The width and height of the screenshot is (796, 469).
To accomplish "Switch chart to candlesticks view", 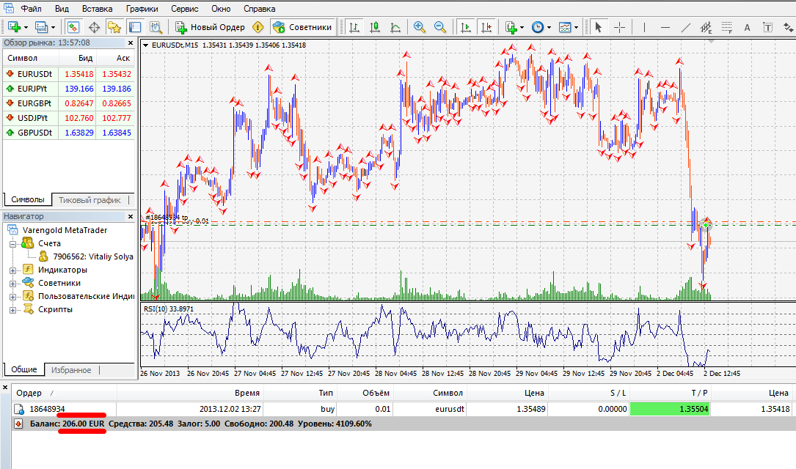I will 375,27.
